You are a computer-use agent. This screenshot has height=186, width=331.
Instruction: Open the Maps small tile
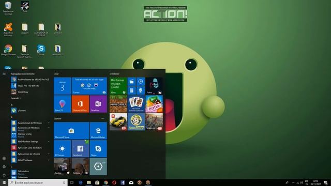point(141,90)
